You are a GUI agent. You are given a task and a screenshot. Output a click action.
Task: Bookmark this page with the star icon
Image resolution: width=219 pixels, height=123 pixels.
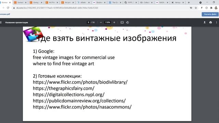196,8
